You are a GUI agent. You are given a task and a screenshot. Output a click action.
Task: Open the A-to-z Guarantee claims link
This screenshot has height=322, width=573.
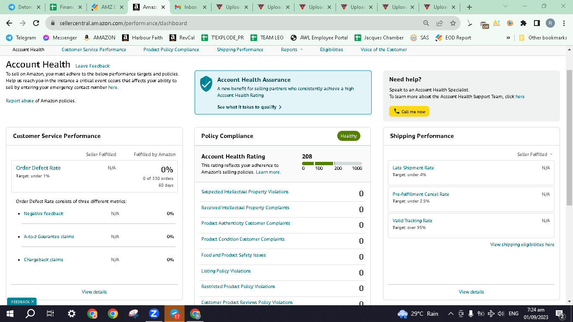pos(49,236)
